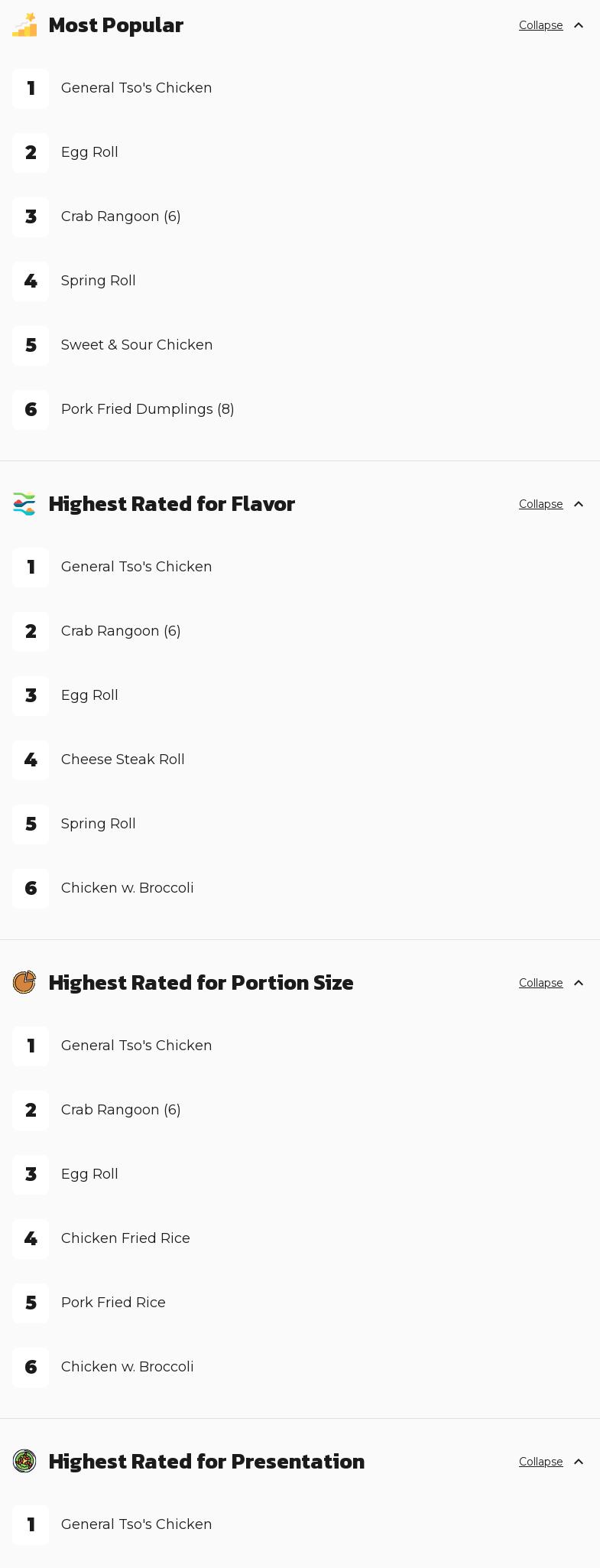Select Sweet & Sour Chicken in Most Popular
This screenshot has width=600, height=1568.
tap(137, 345)
